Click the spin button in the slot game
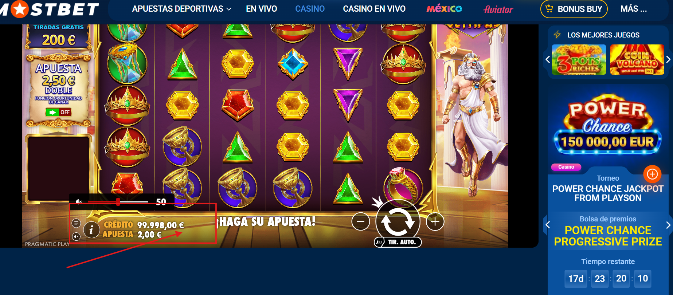Screen dimensions: 673x295 tap(398, 221)
